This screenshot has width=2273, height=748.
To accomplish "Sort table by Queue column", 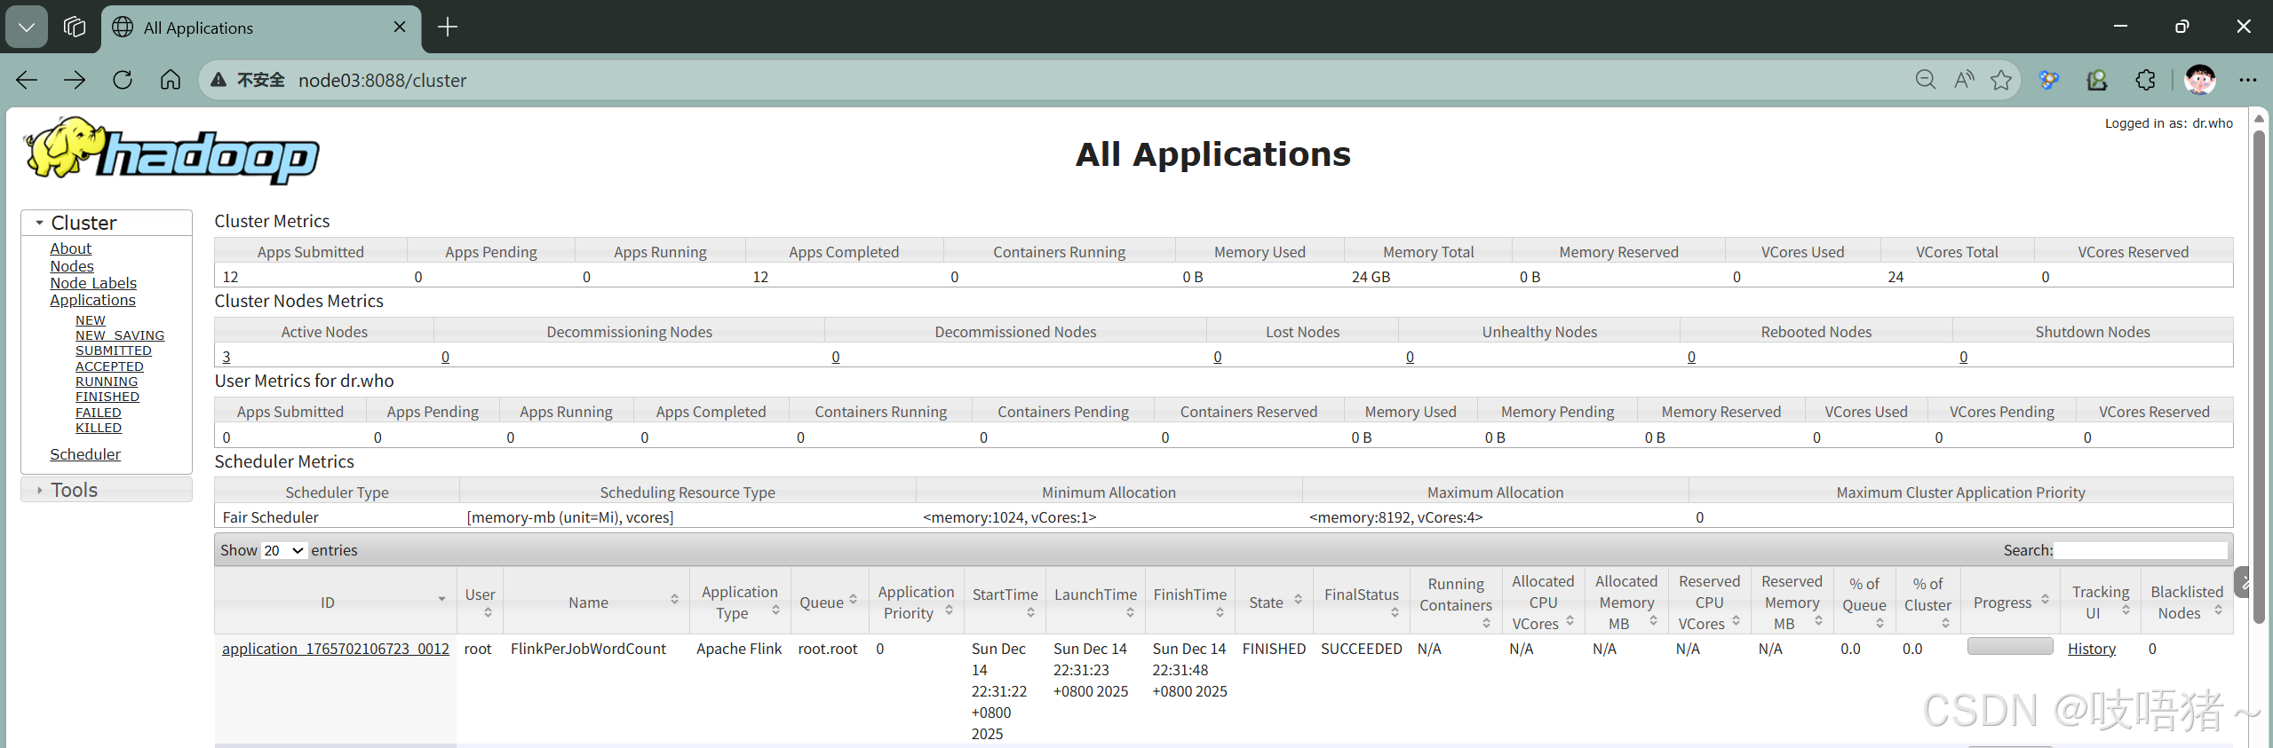I will [853, 601].
